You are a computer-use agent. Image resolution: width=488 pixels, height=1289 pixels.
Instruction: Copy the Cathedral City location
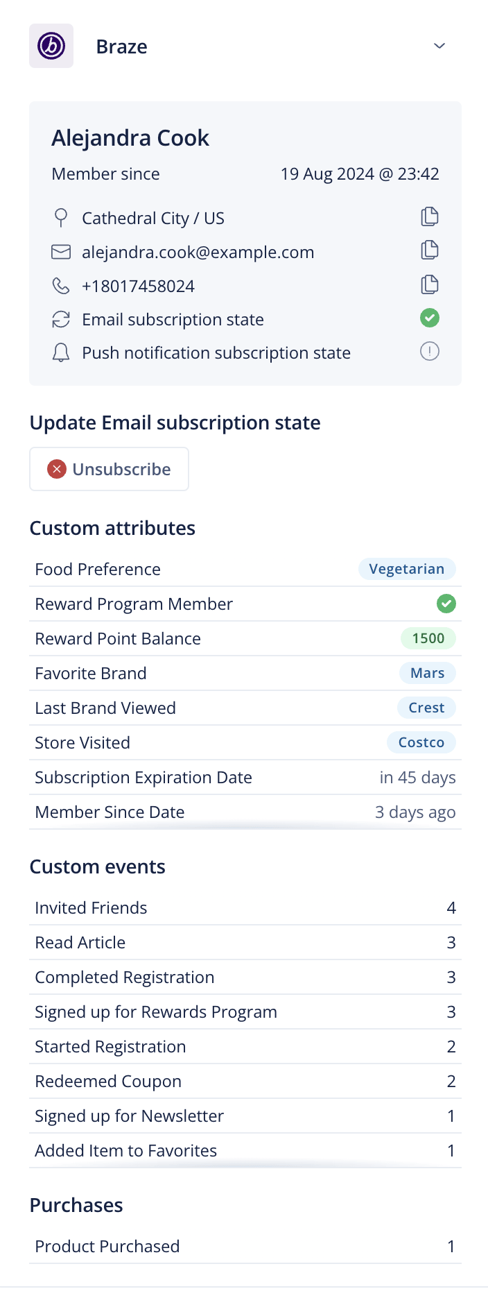430,217
